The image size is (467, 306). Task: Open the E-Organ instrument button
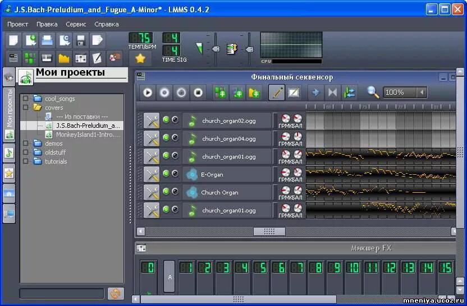227,174
